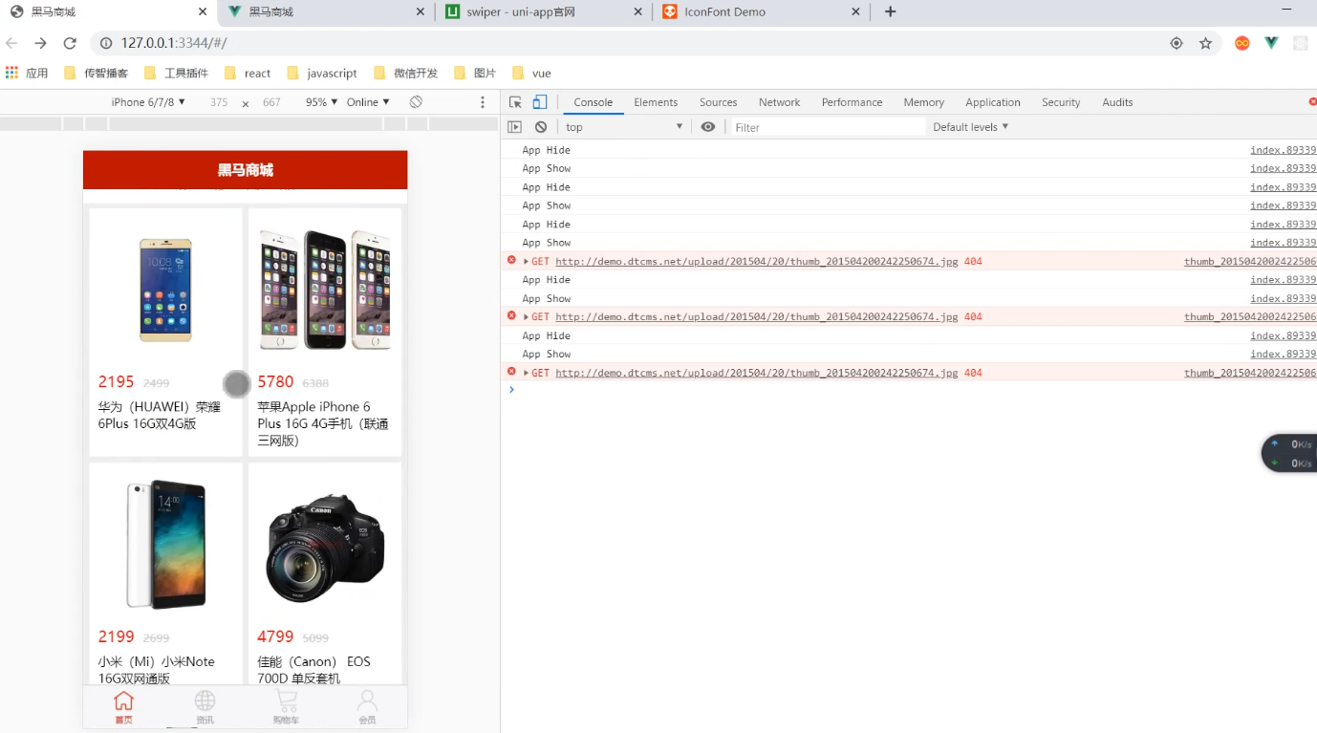Open the 图片 bookmark folder
The height and width of the screenshot is (733, 1317).
(475, 73)
